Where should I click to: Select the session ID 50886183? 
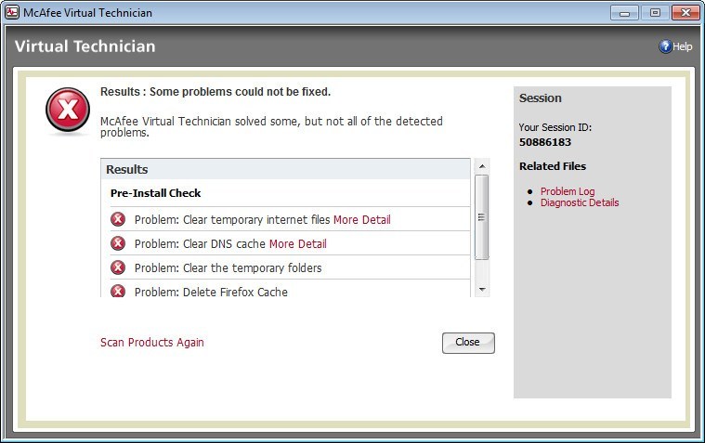pos(545,142)
